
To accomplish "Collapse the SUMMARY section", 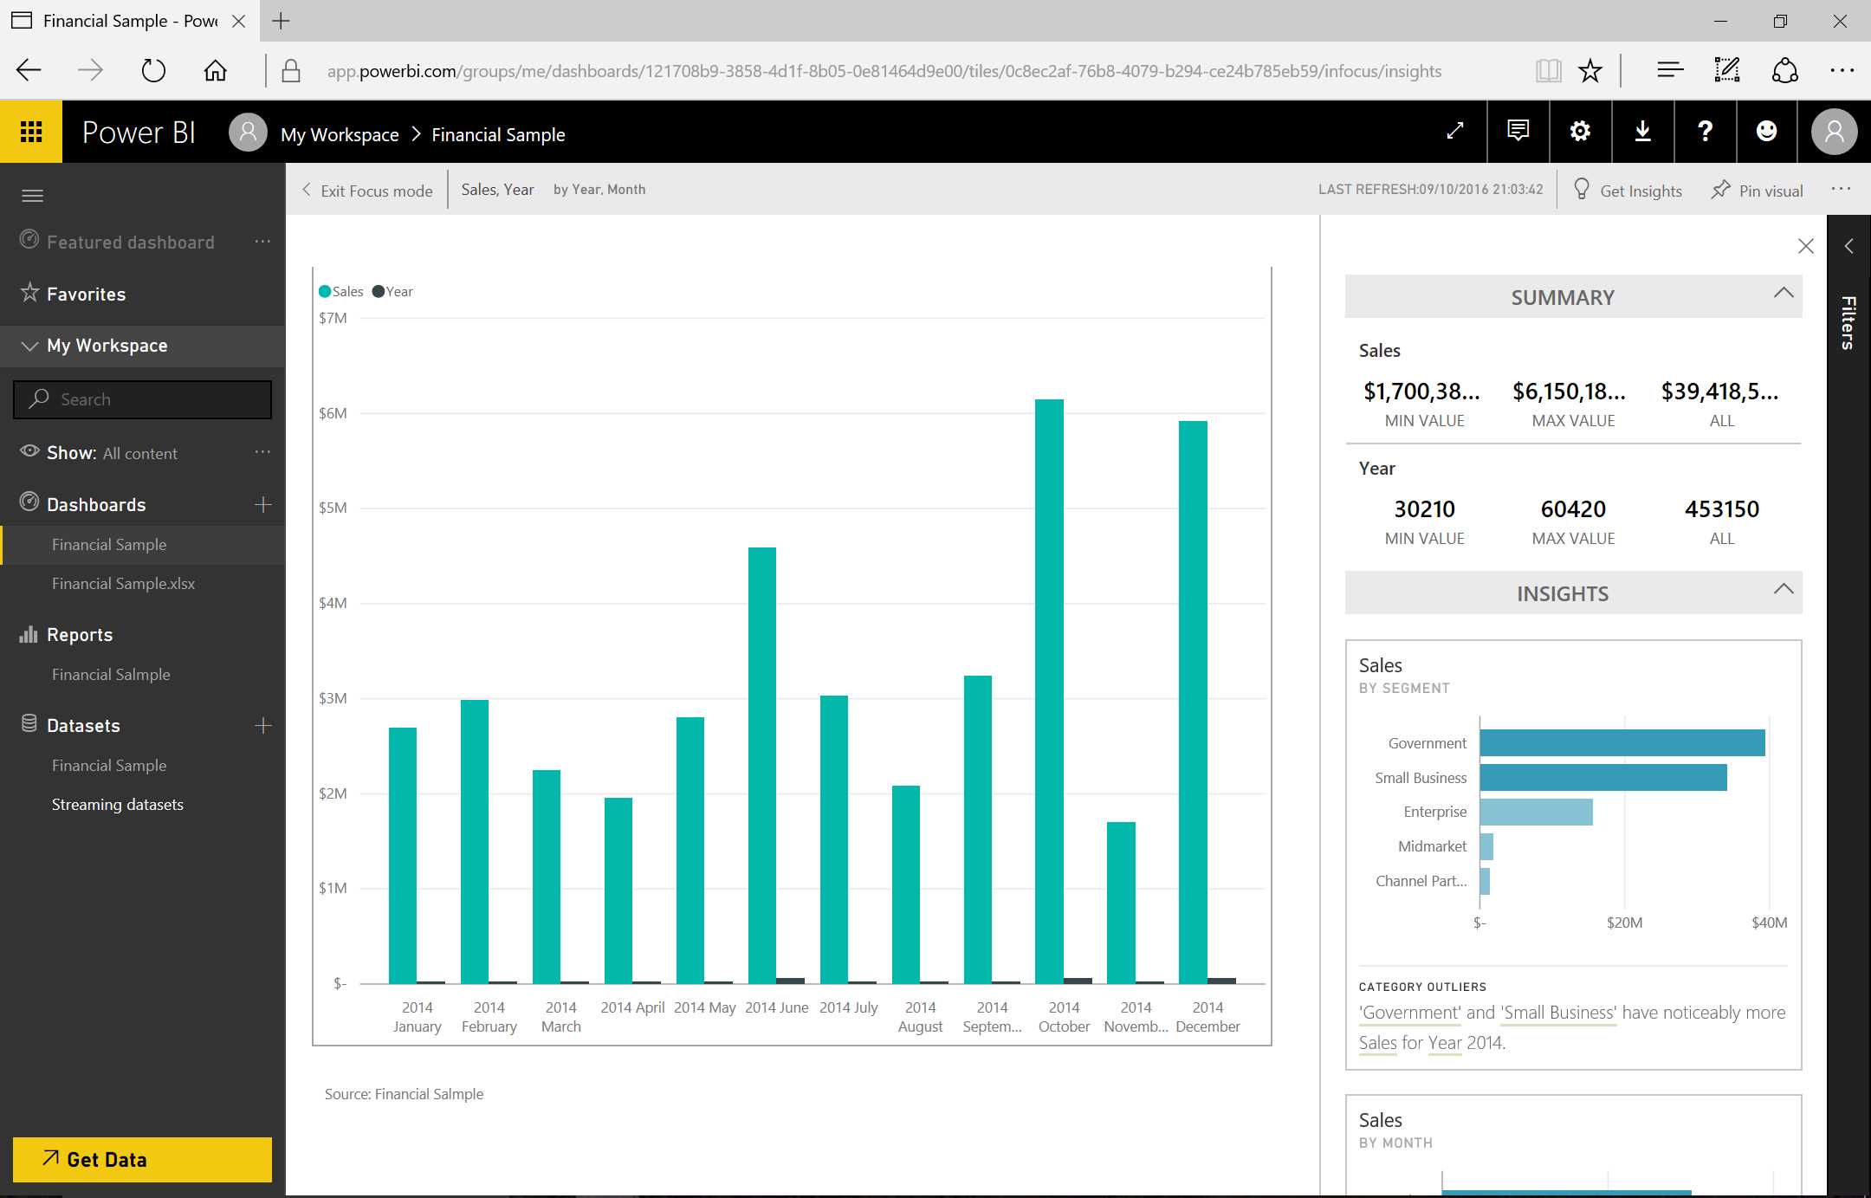I will tap(1783, 294).
